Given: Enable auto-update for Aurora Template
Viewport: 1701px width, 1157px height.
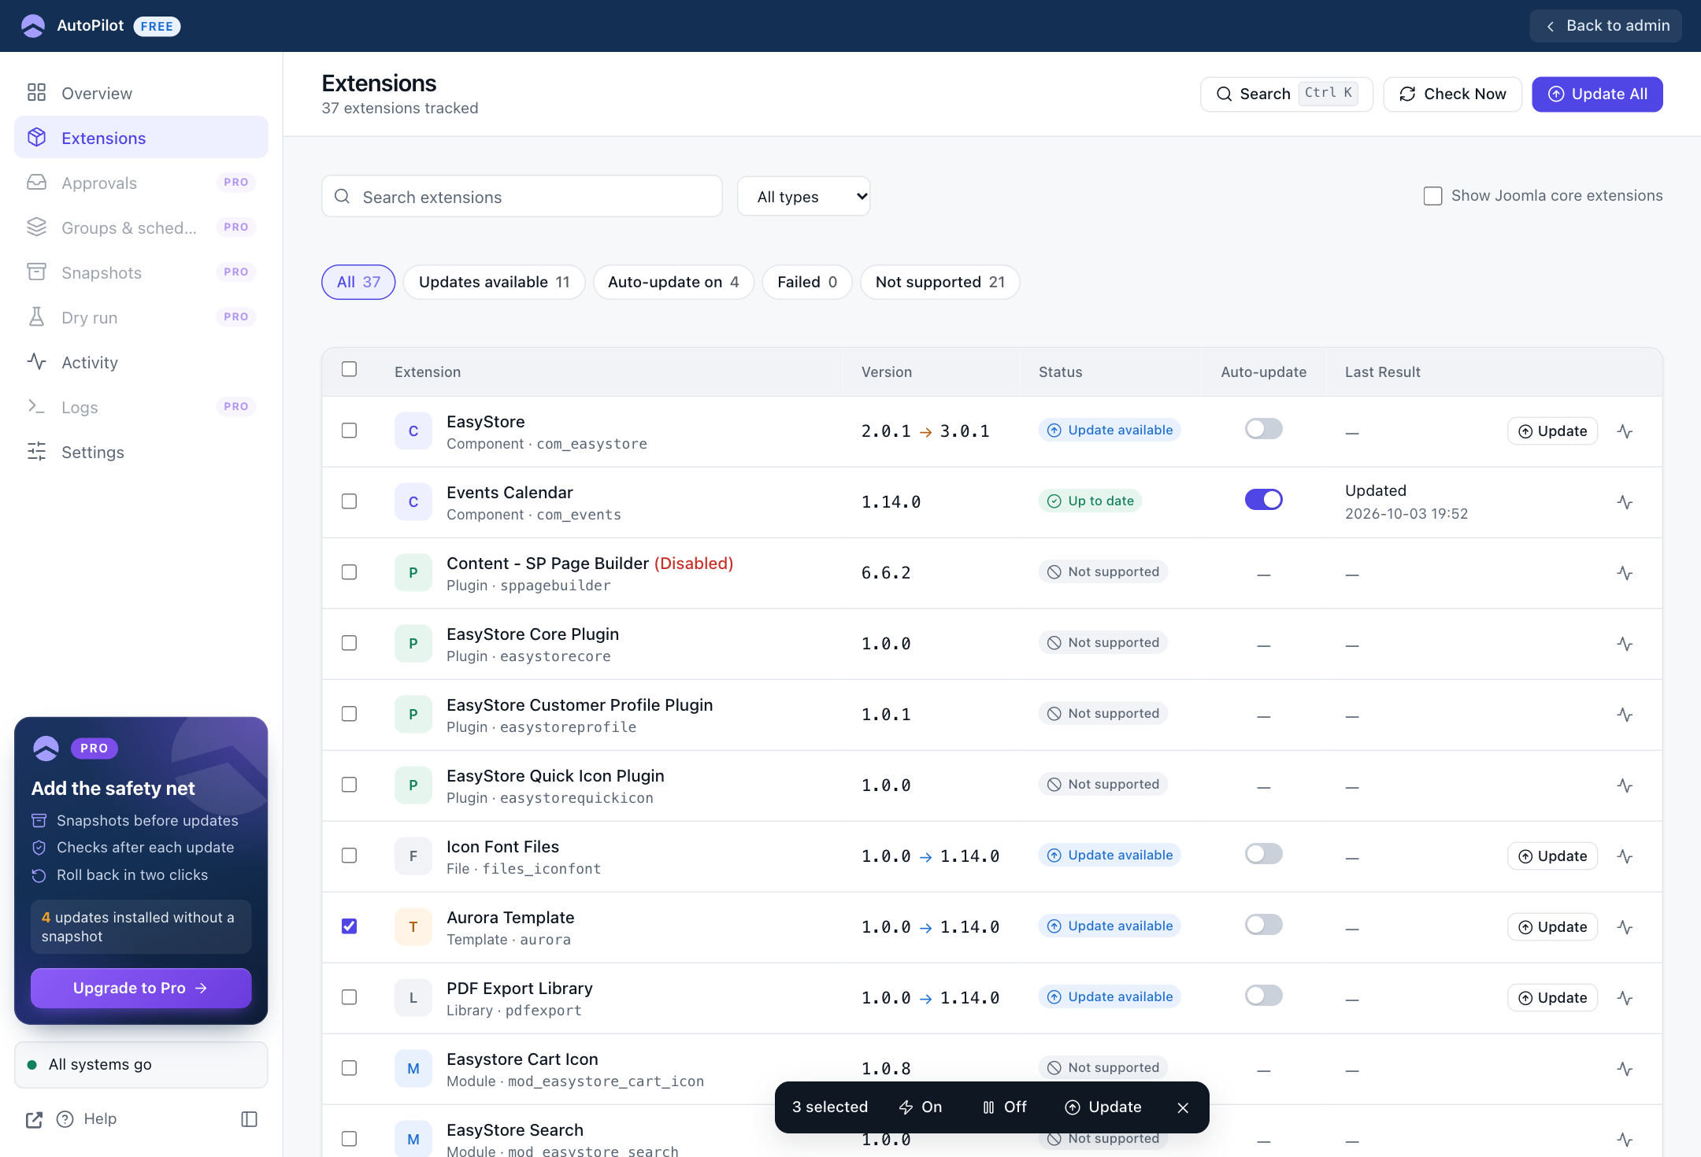Looking at the screenshot, I should pos(1263,925).
